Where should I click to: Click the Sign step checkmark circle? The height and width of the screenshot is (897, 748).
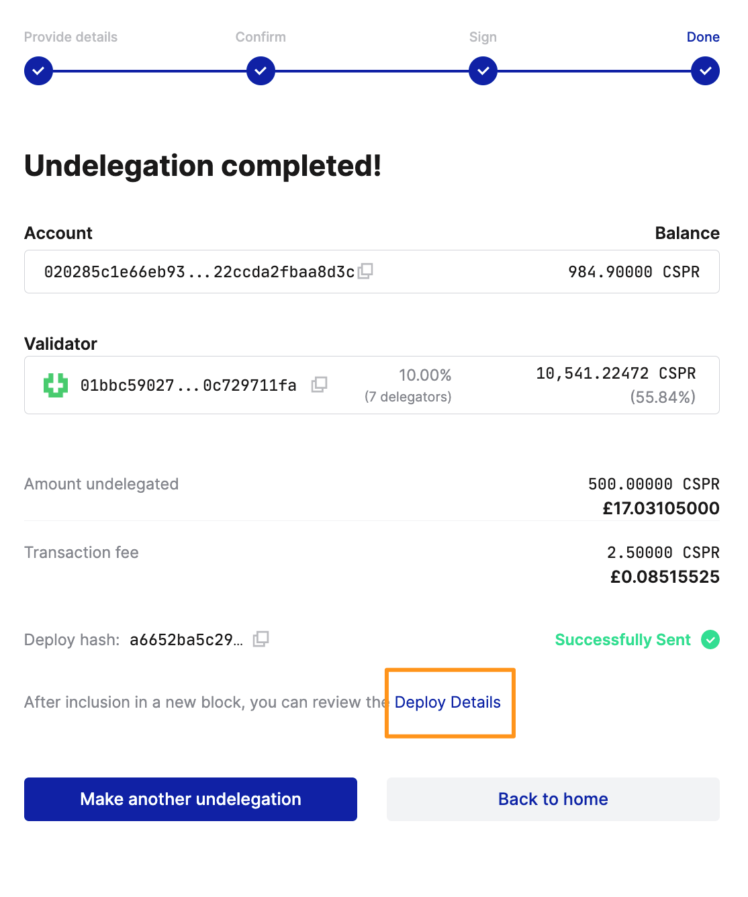tap(483, 71)
